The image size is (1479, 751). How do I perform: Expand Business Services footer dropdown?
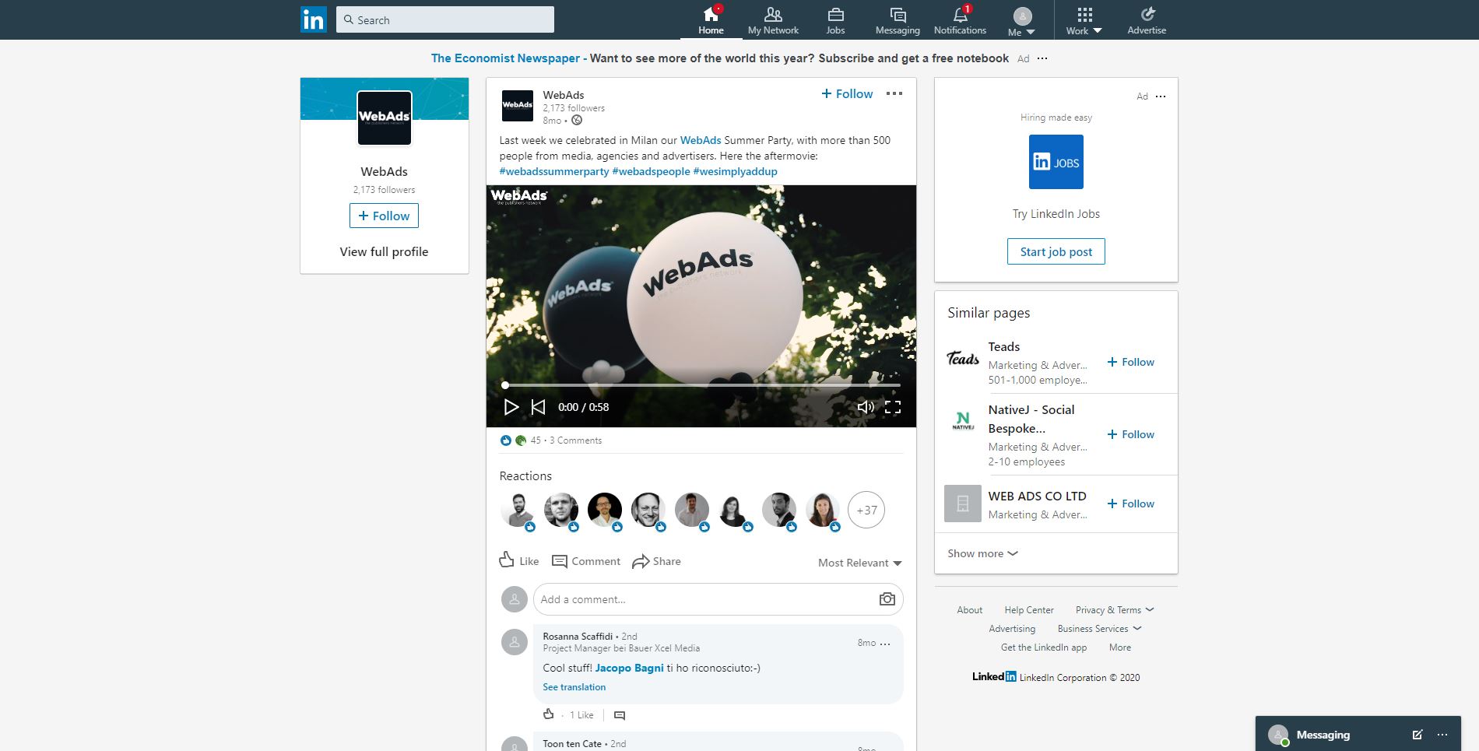[x=1099, y=629]
